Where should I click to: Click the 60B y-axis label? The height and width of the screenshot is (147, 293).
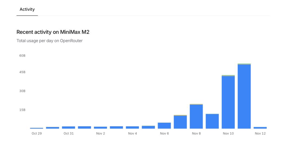22,56
